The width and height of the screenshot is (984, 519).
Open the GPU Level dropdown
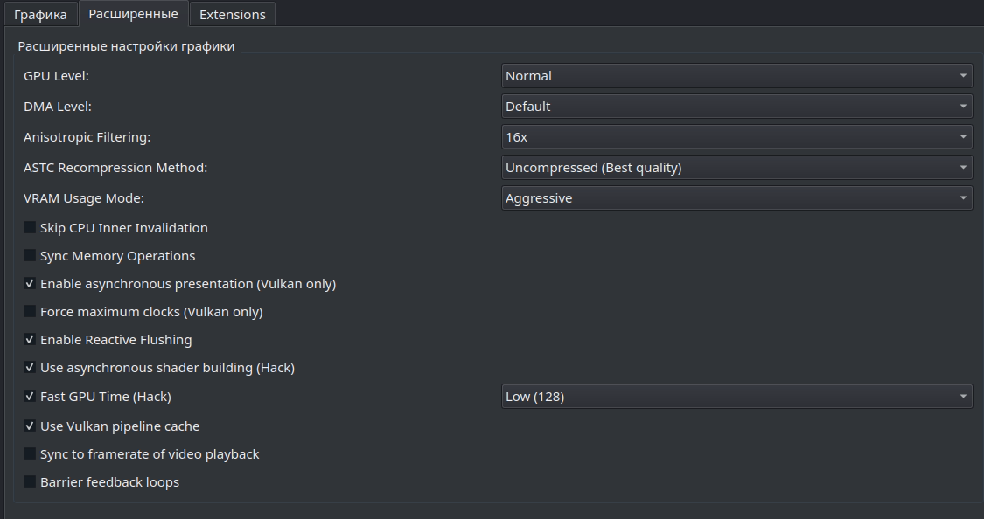click(x=736, y=76)
